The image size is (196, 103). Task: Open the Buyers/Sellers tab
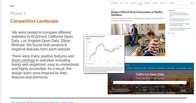133,3
